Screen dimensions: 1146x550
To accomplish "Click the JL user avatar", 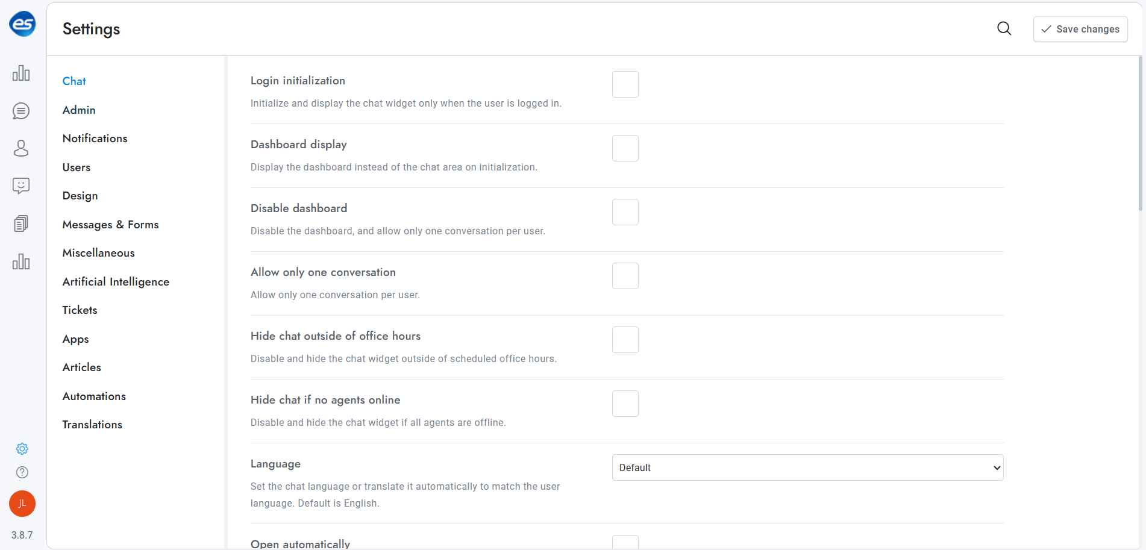I will click(x=22, y=504).
